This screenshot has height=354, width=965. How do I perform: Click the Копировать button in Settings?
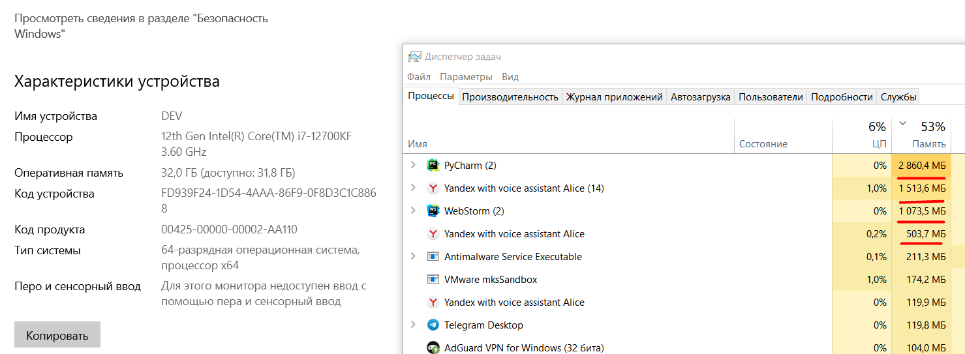pyautogui.click(x=57, y=336)
